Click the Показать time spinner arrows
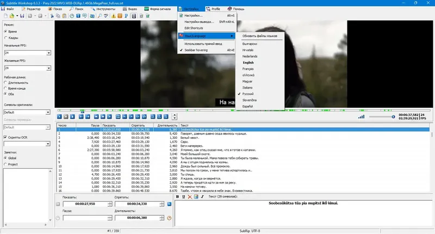The height and width of the screenshot is (234, 435). coord(110,204)
